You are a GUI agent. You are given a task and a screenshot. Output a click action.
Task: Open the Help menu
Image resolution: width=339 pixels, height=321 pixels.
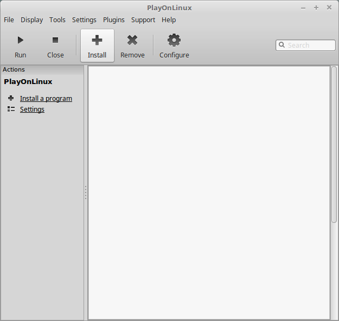169,20
